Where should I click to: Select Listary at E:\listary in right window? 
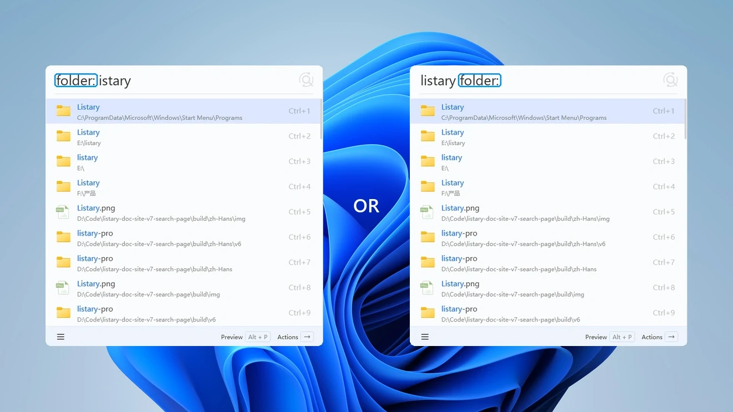click(x=547, y=136)
